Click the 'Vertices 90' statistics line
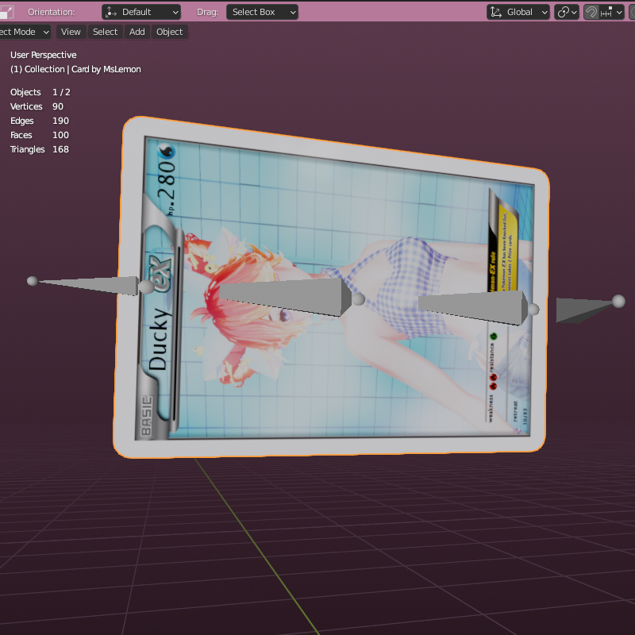This screenshot has width=635, height=635. pos(37,106)
